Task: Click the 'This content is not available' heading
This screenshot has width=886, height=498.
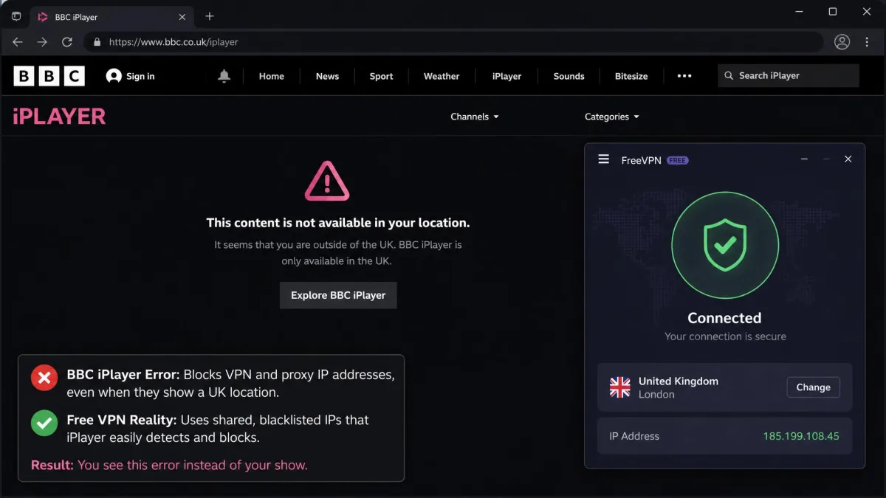Action: click(x=338, y=223)
